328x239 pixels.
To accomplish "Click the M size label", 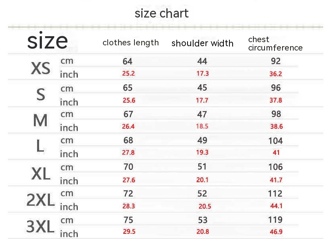I will coord(40,120).
